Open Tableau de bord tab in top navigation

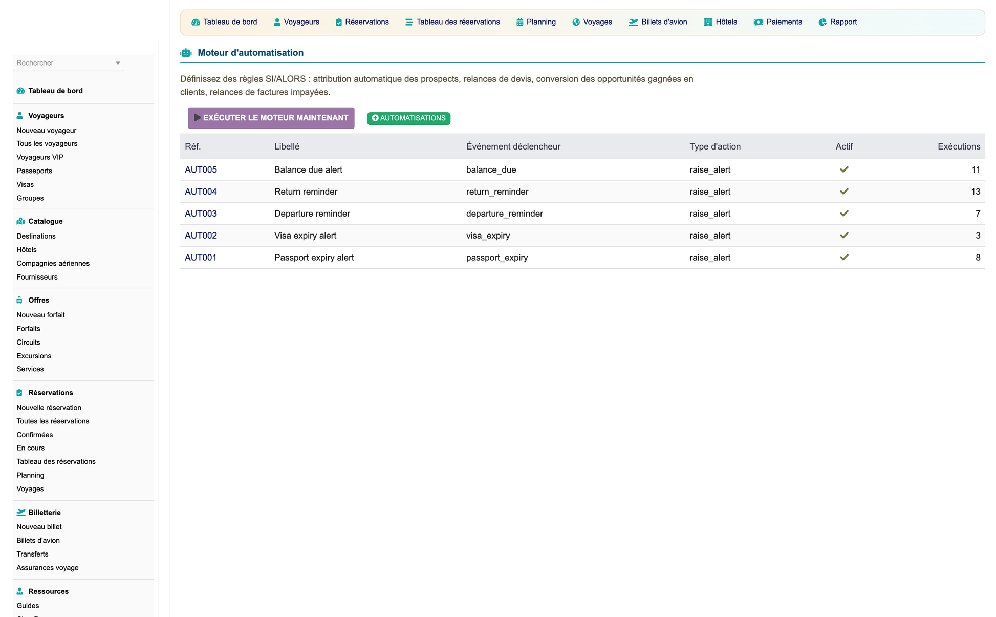click(224, 22)
